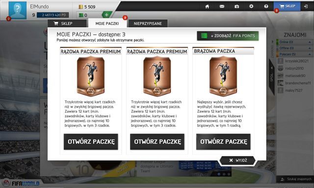
Task: Click the shopping cart icon in SKLEP tab
Action: click(56, 23)
